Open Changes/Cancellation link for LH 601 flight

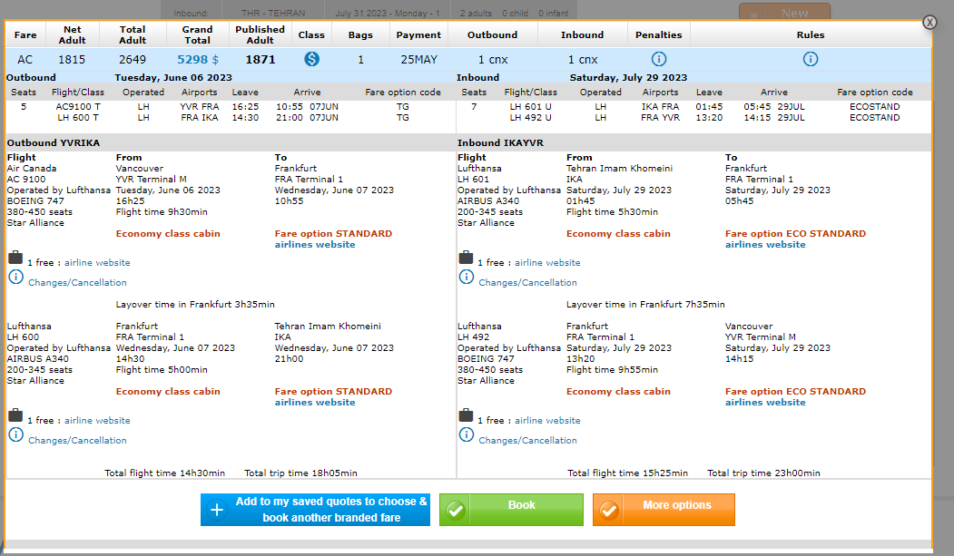[527, 283]
